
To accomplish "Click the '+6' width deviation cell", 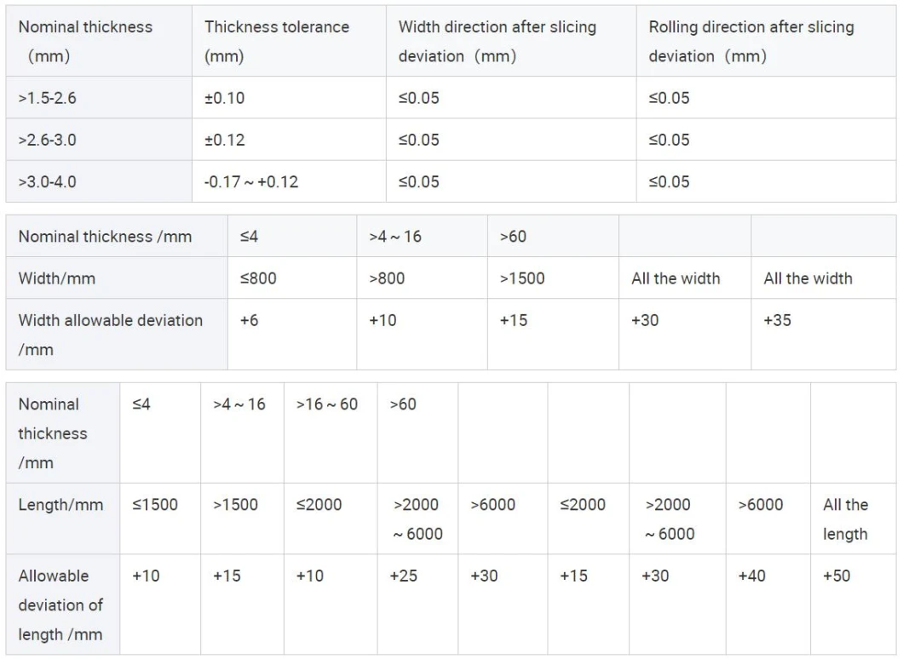I will [250, 320].
